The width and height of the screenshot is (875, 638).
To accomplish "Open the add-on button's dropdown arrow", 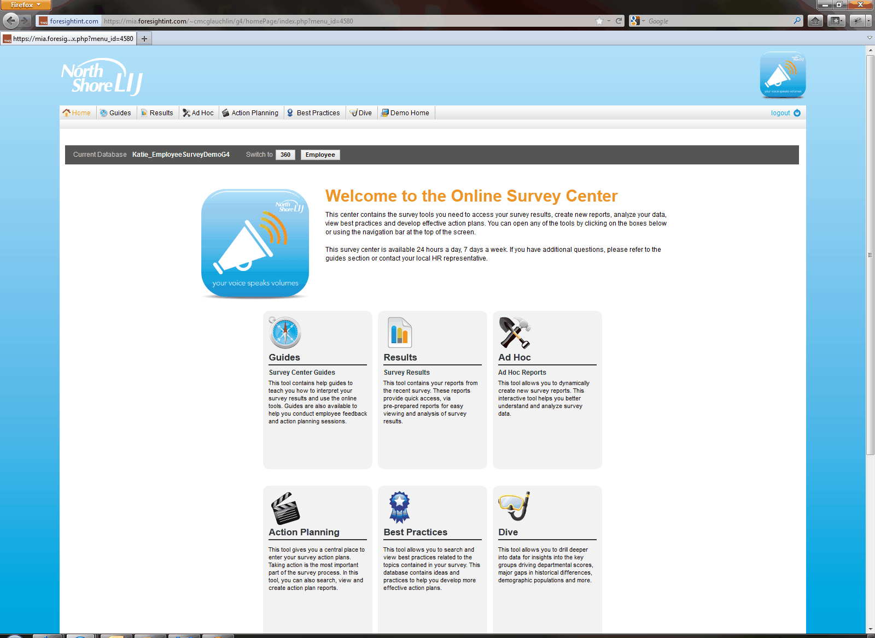I will pyautogui.click(x=868, y=21).
